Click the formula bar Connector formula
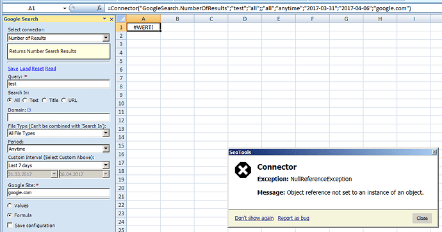The height and width of the screenshot is (232, 442). coord(259,8)
